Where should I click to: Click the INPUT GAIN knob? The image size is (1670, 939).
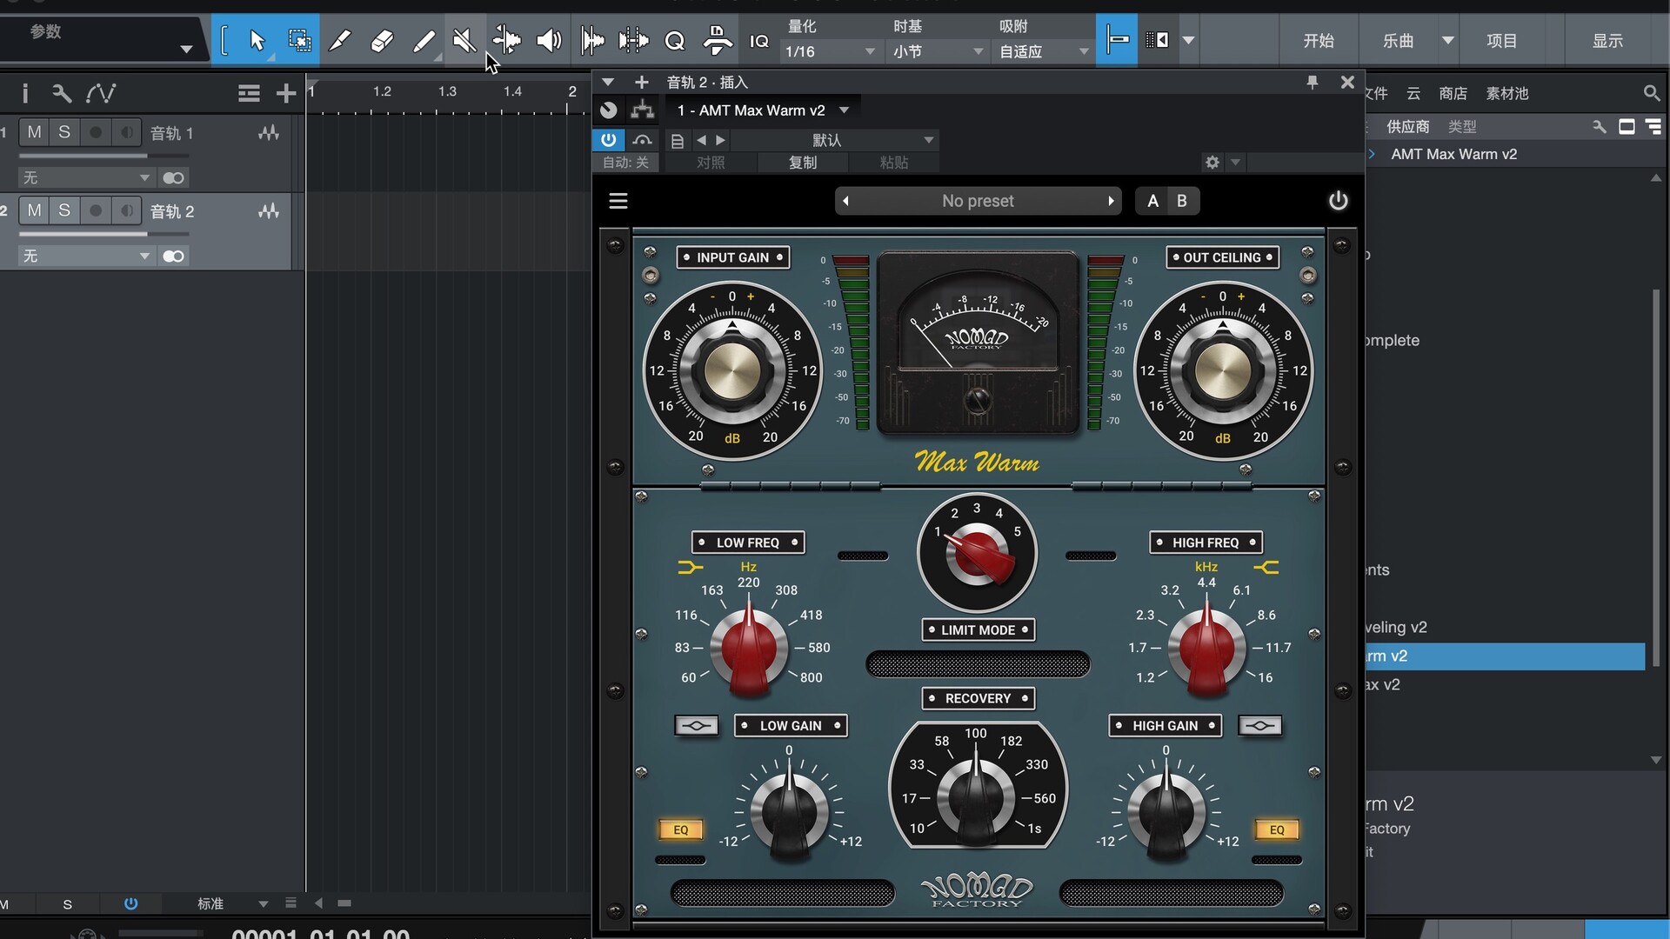732,370
